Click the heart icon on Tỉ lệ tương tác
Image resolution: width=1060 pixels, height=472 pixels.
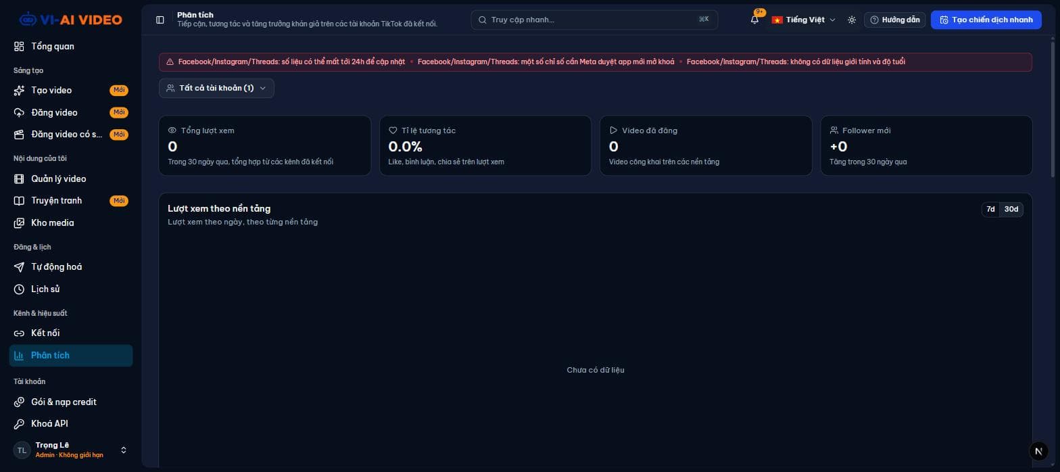tap(393, 131)
